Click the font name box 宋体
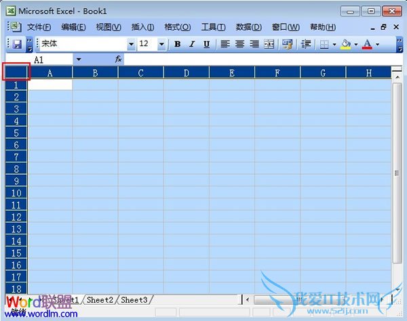Screen dimensions: 407x321 [x=83, y=44]
